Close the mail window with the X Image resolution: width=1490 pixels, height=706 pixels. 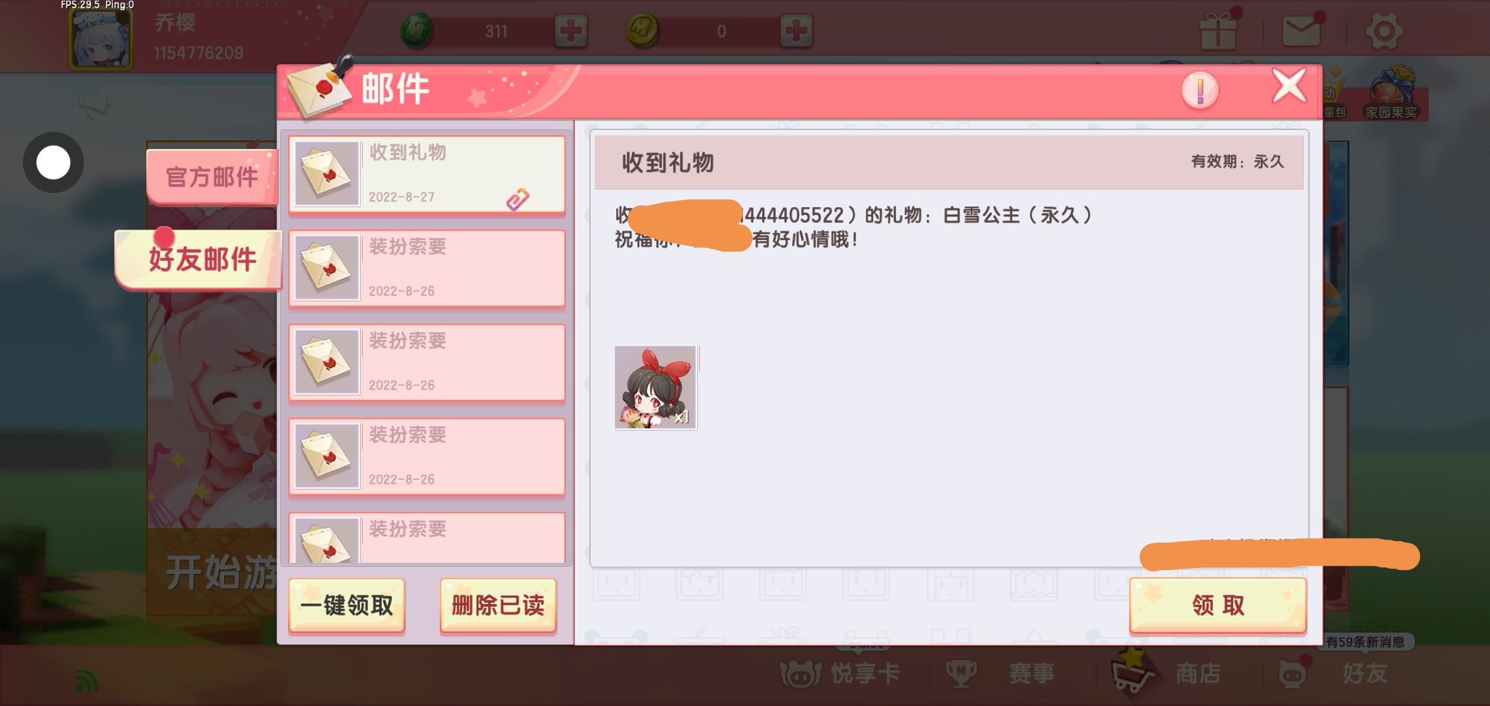(1289, 86)
